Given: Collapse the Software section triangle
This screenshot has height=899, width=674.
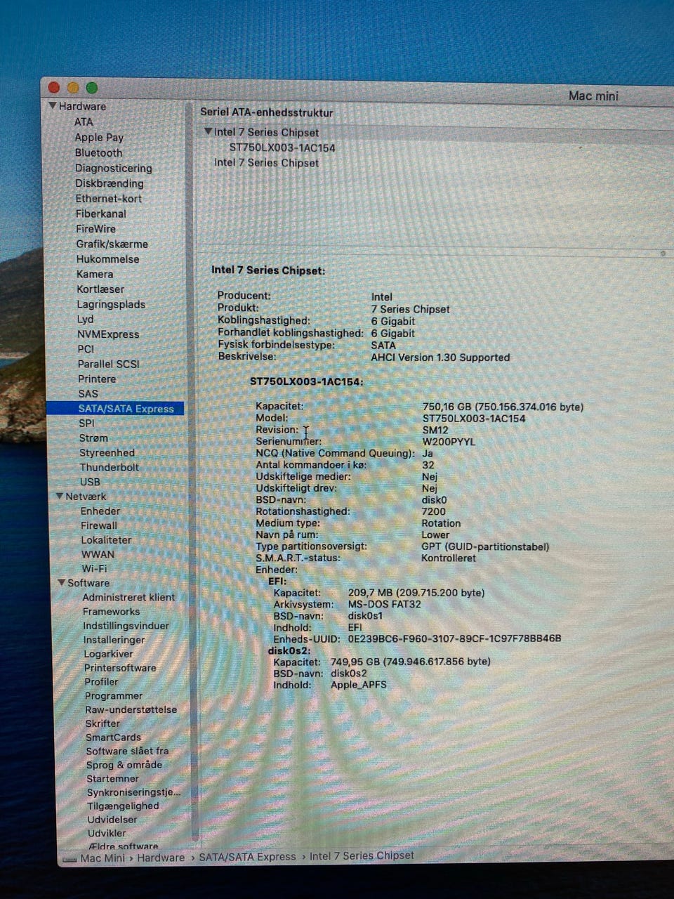Looking at the screenshot, I should tap(62, 583).
